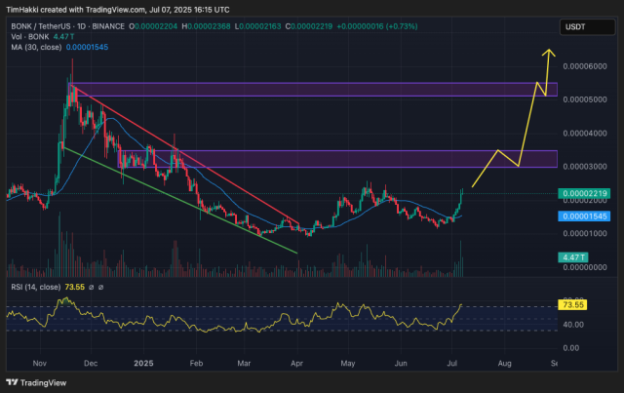Click the Jul label on time axis

451,363
